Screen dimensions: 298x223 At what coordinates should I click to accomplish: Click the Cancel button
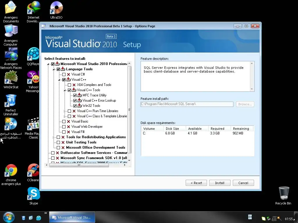243,183
